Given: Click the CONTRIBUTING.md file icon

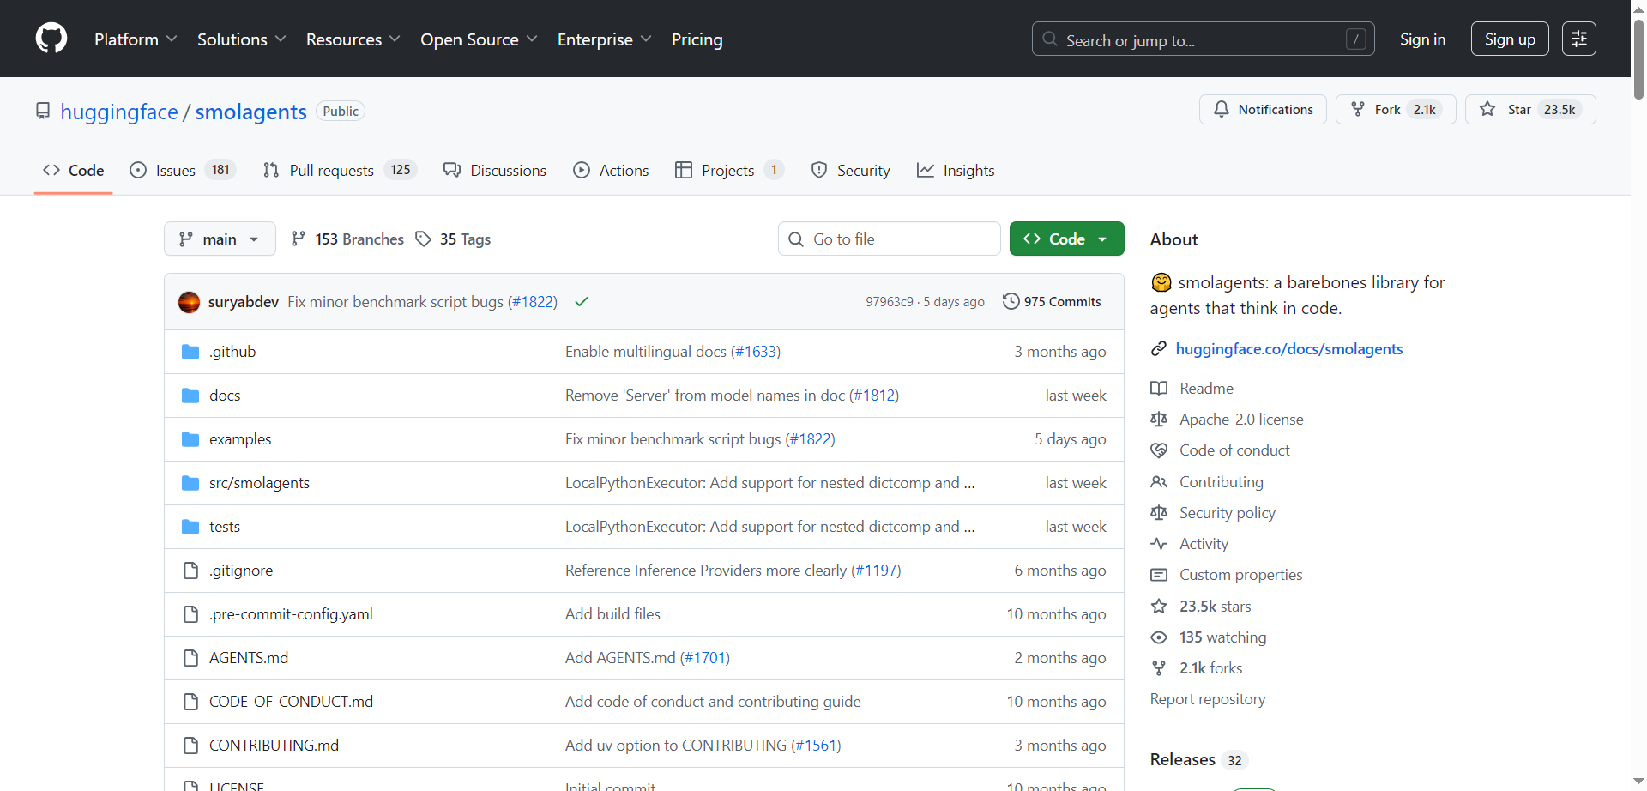Looking at the screenshot, I should (190, 746).
